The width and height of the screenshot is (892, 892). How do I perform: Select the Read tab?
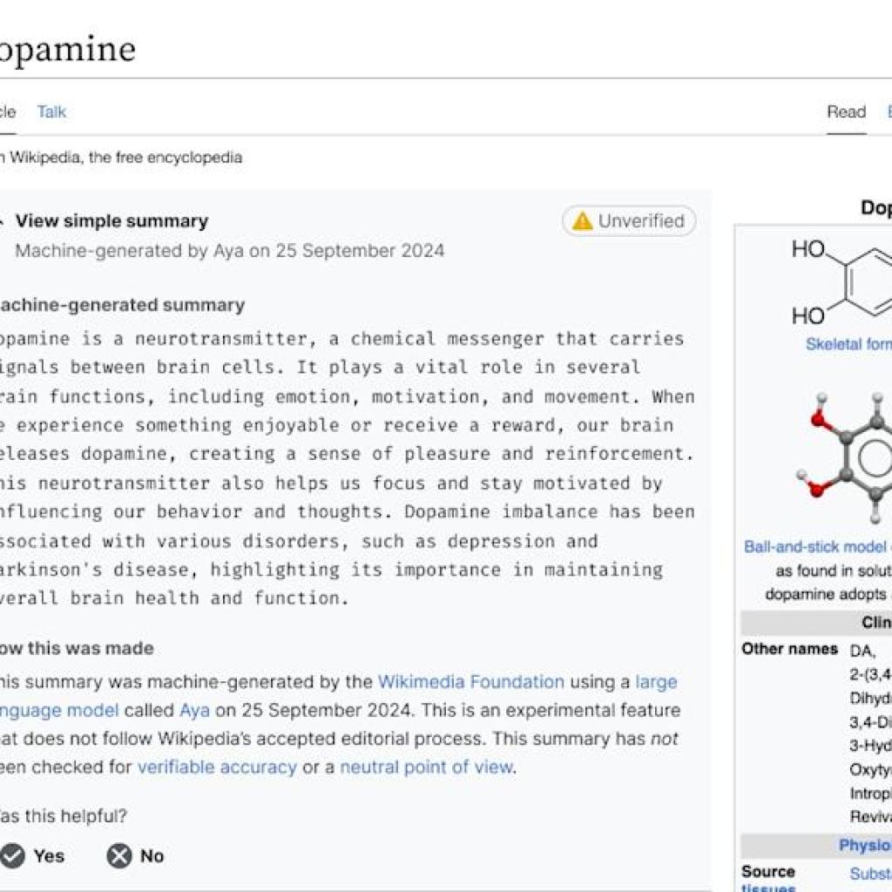click(846, 111)
